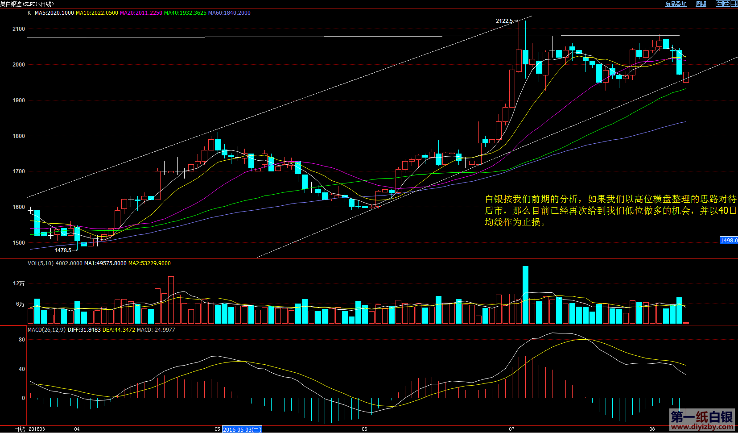
Task: Click the window layout split icon
Action: click(734, 4)
